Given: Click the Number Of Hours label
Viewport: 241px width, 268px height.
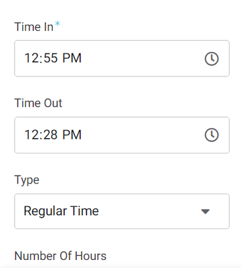Looking at the screenshot, I should 60,256.
